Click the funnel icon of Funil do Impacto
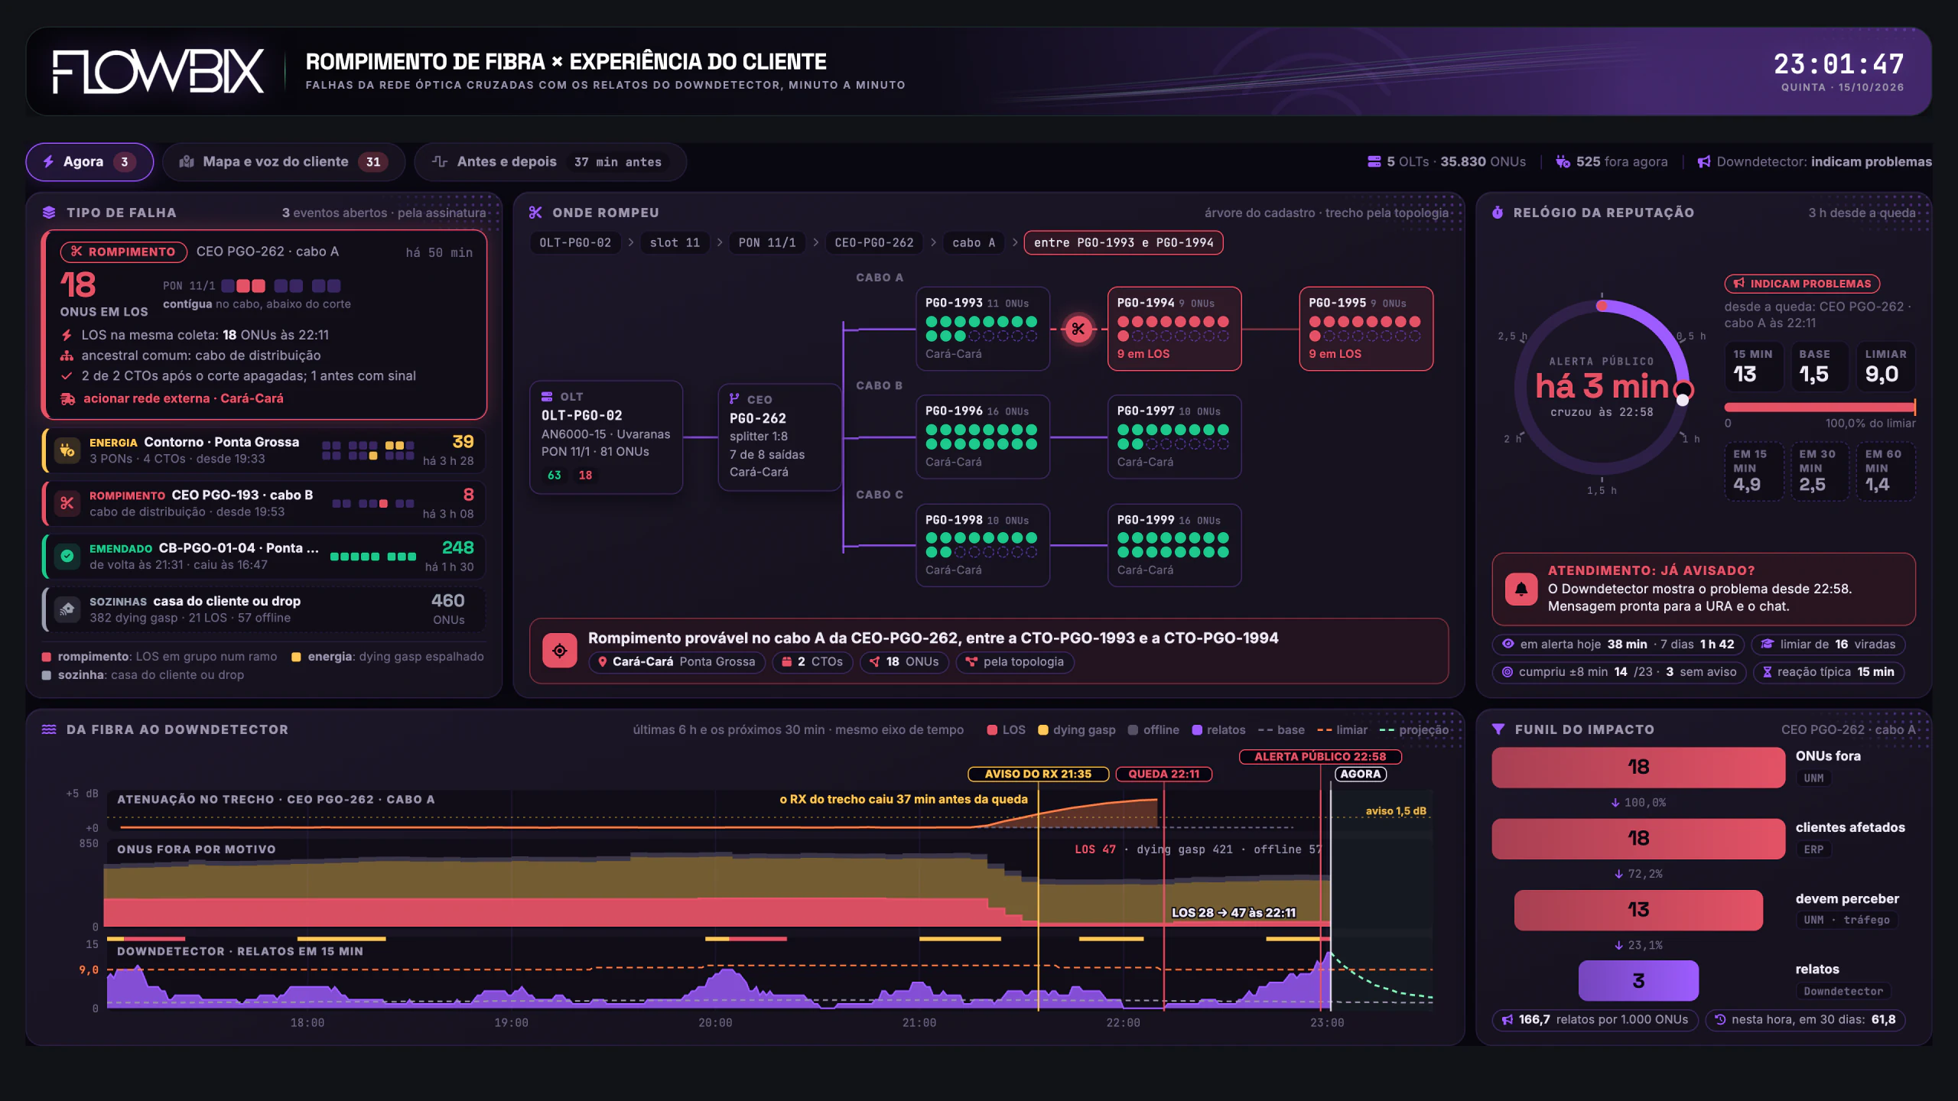This screenshot has height=1101, width=1958. coord(1498,729)
